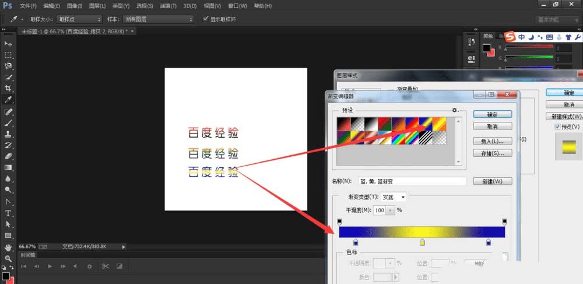Open the Window menu
Screen dimensions: 583x284
point(238,6)
